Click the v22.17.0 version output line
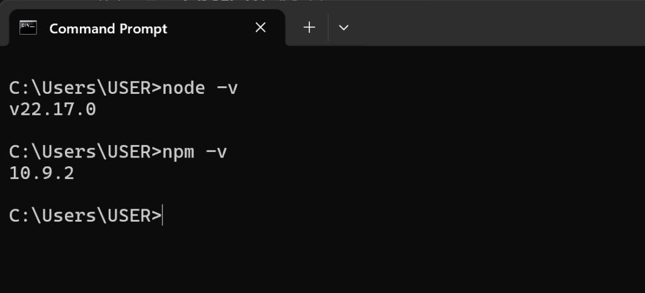Viewport: 645px width, 293px height. 52,110
